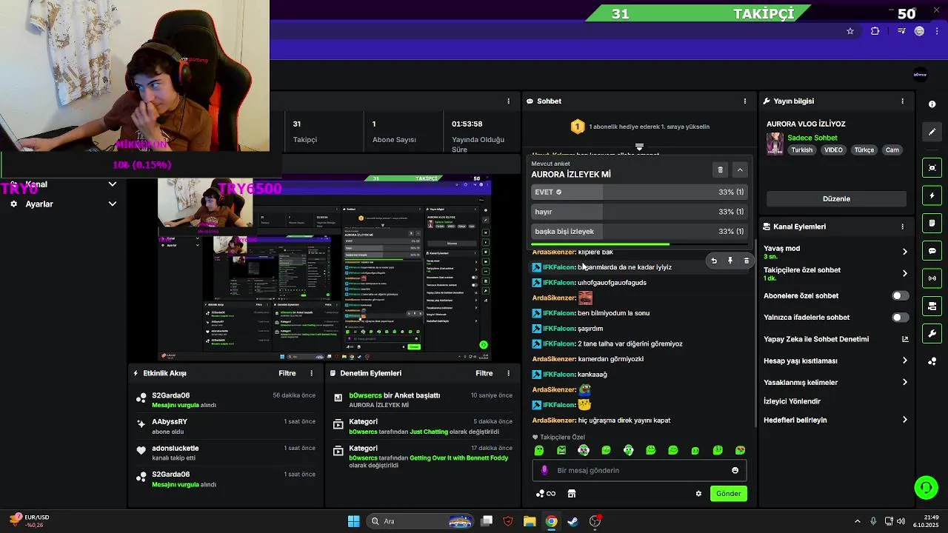
Task: Click the focus capture icon in the right sidebar
Action: [x=932, y=168]
